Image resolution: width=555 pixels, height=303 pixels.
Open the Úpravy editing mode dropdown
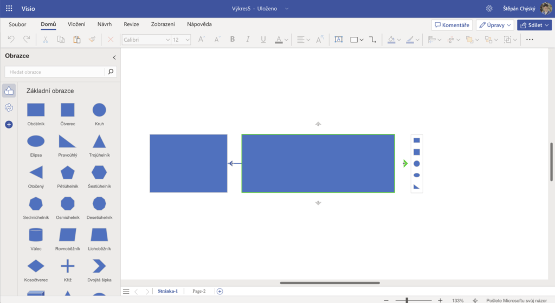495,25
